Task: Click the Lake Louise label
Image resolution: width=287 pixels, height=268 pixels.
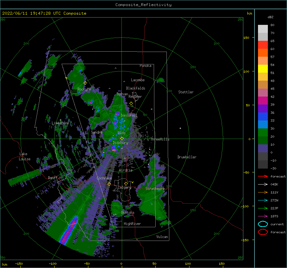Action: point(25,156)
